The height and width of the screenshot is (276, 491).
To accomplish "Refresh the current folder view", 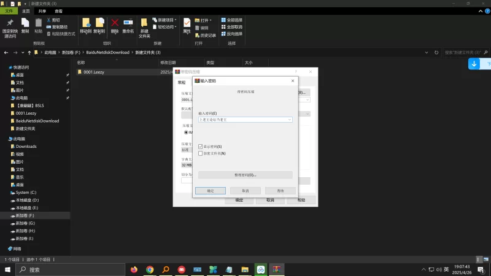I will [x=436, y=53].
